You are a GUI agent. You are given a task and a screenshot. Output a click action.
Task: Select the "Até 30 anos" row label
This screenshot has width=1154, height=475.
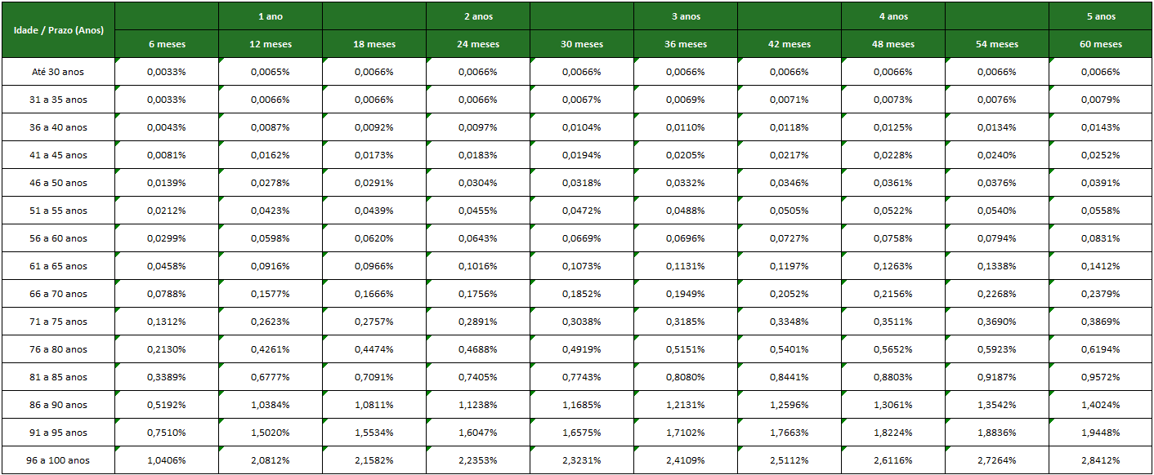coord(58,72)
